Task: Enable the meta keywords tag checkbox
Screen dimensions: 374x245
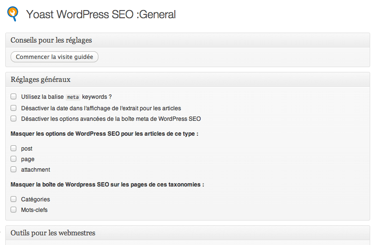Action: coord(13,96)
